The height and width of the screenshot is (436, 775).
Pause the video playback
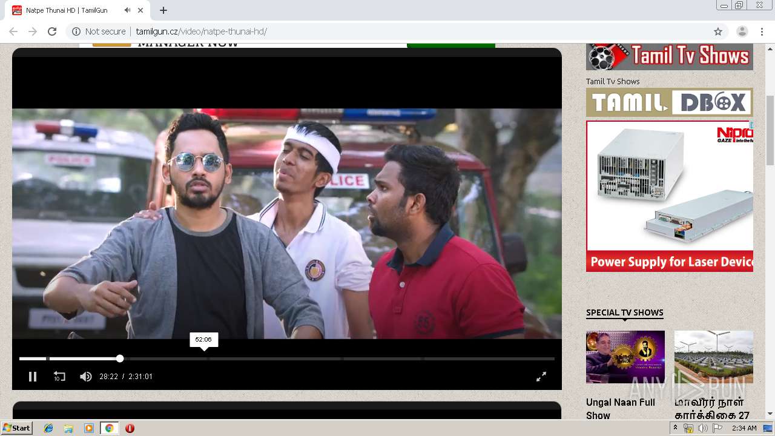pyautogui.click(x=33, y=377)
